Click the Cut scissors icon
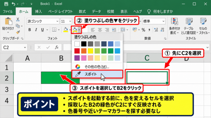The width and height of the screenshot is (211, 118). [x=18, y=20]
